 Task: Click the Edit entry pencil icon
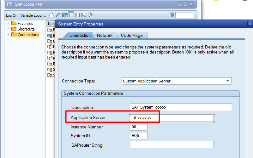point(58,15)
